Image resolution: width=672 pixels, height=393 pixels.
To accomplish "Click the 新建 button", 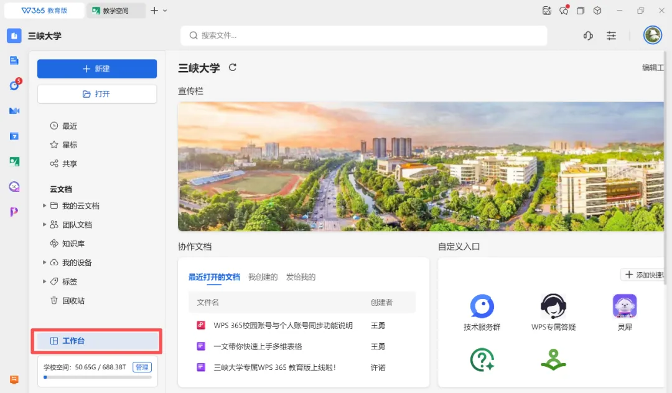I will click(x=97, y=69).
